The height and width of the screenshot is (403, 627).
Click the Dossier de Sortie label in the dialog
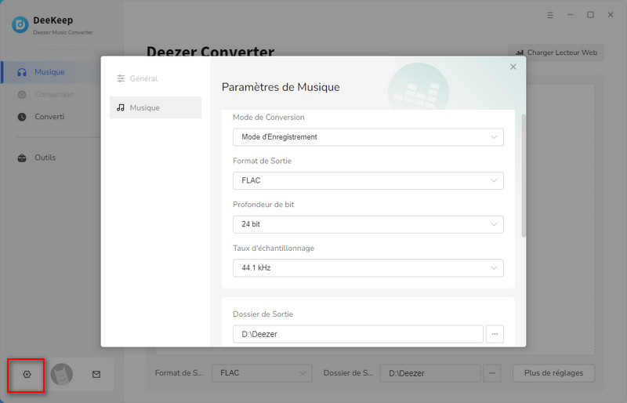[x=263, y=314]
